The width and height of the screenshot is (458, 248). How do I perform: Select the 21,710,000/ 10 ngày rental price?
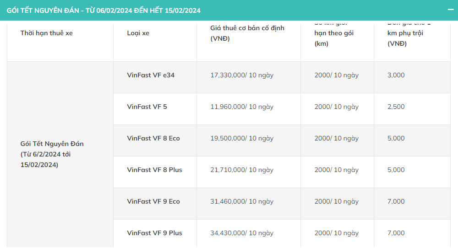tap(242, 170)
